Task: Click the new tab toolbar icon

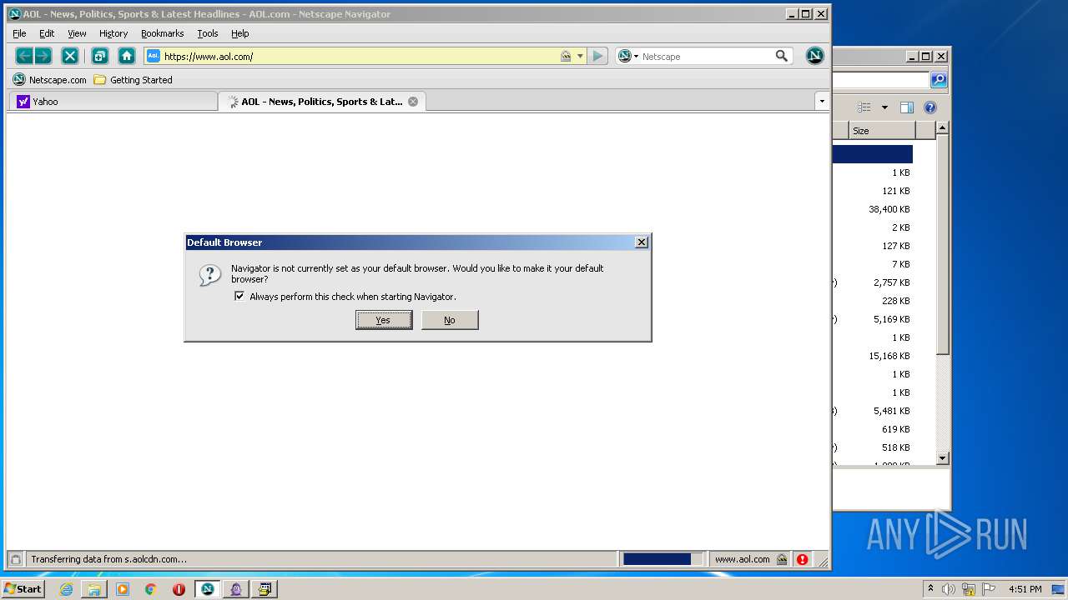Action: pos(100,56)
